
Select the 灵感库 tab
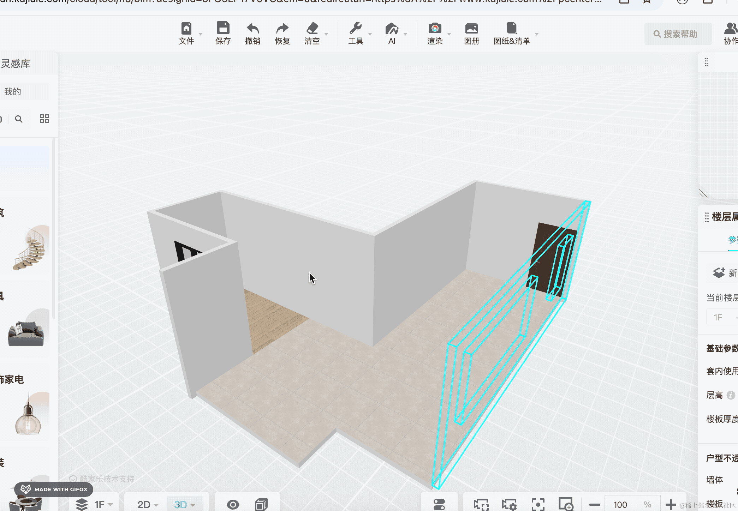coord(16,64)
